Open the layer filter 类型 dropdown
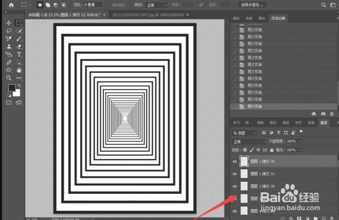 [x=244, y=133]
